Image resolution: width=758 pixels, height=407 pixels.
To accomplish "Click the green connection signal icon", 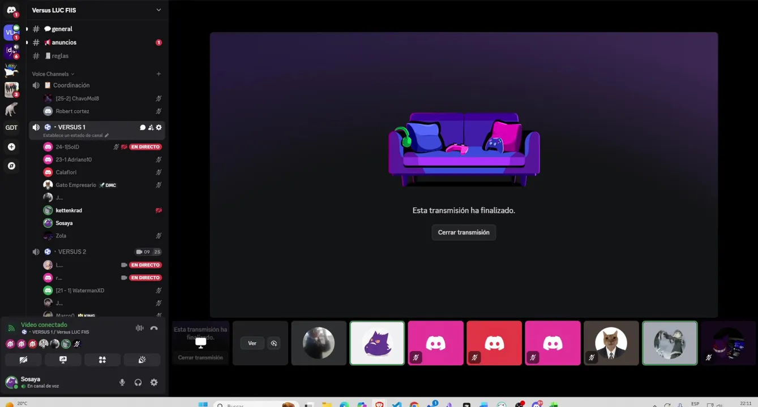I will 11,328.
